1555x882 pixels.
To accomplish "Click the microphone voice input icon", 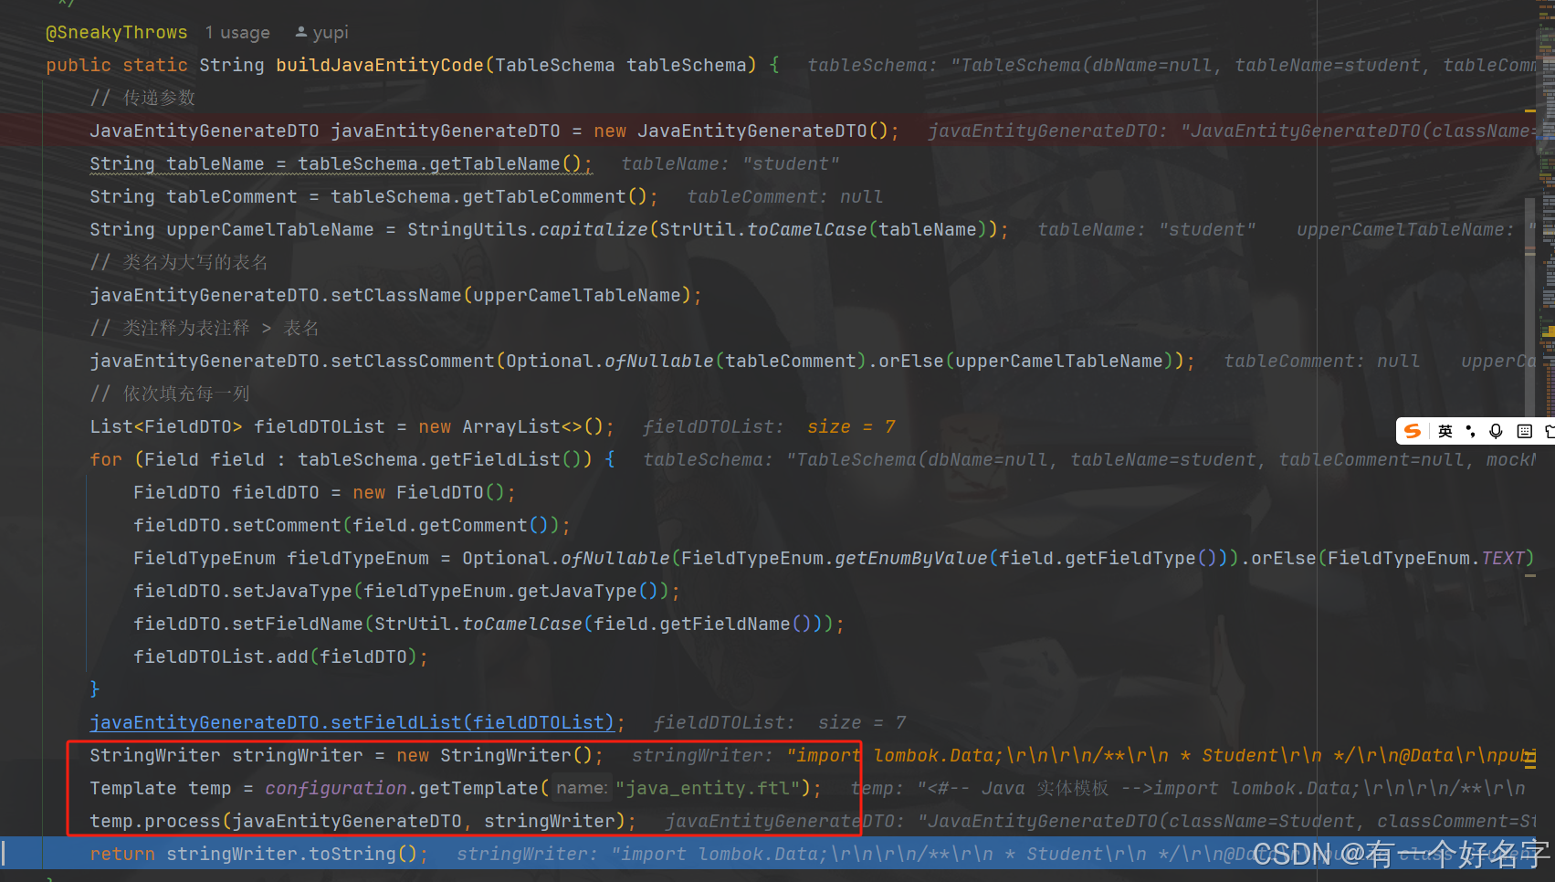I will point(1496,431).
